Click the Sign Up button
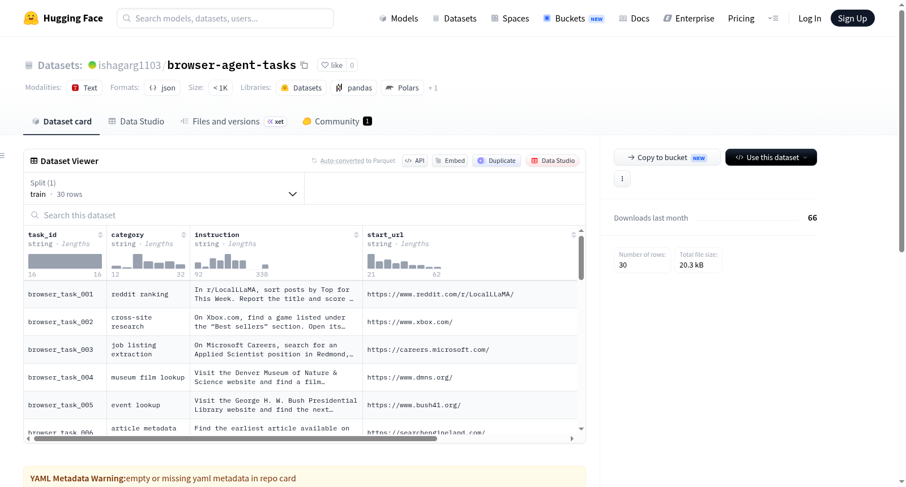Screen dimensions: 906x487 852,18
